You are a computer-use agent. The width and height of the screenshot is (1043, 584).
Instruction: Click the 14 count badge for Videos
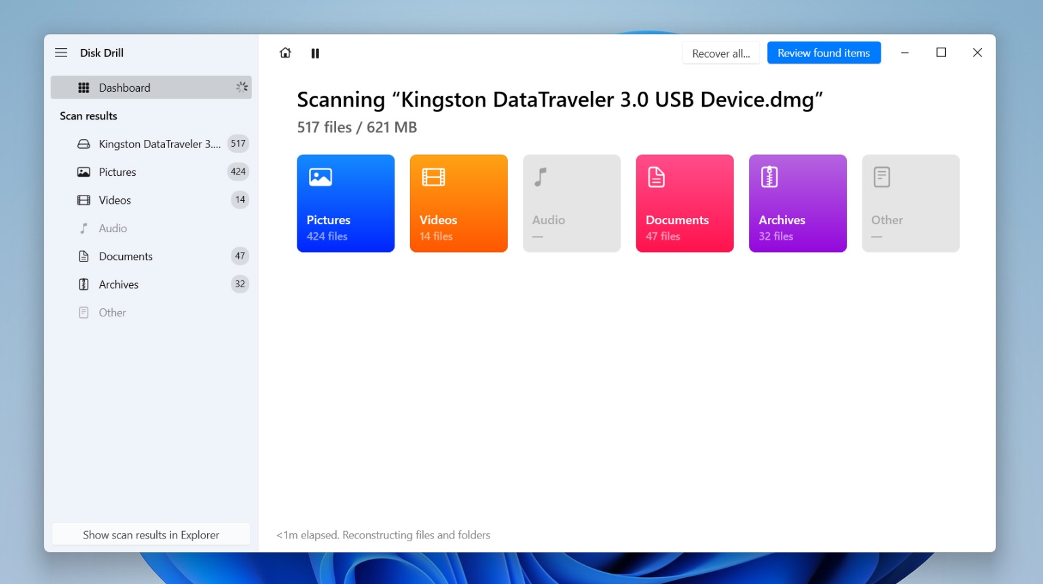(240, 200)
